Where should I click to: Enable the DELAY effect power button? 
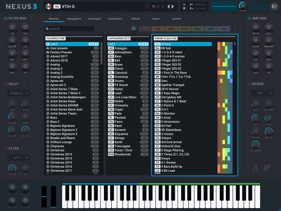click(x=6, y=84)
